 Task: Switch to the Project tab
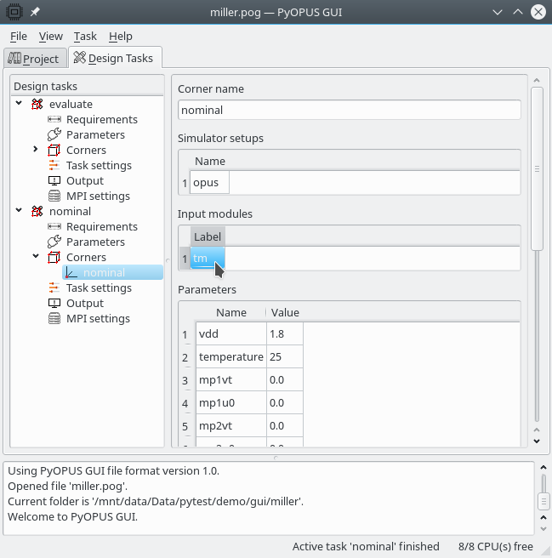pyautogui.click(x=34, y=59)
